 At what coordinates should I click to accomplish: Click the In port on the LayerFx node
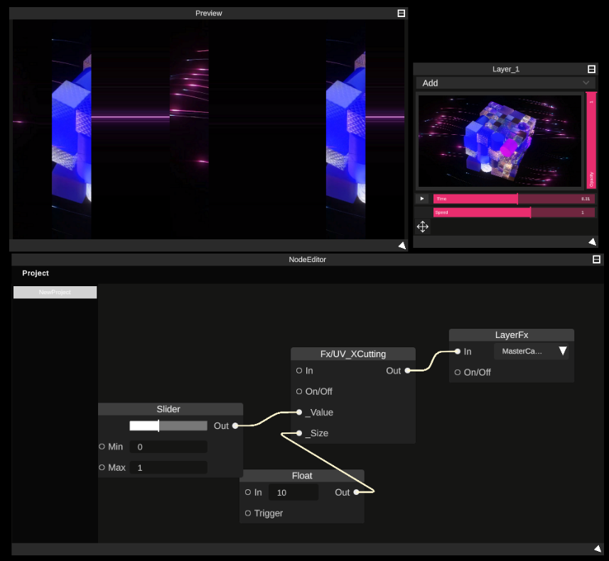click(458, 351)
